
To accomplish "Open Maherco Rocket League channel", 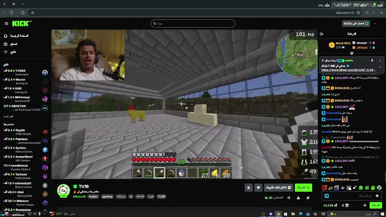I will tap(26, 203).
